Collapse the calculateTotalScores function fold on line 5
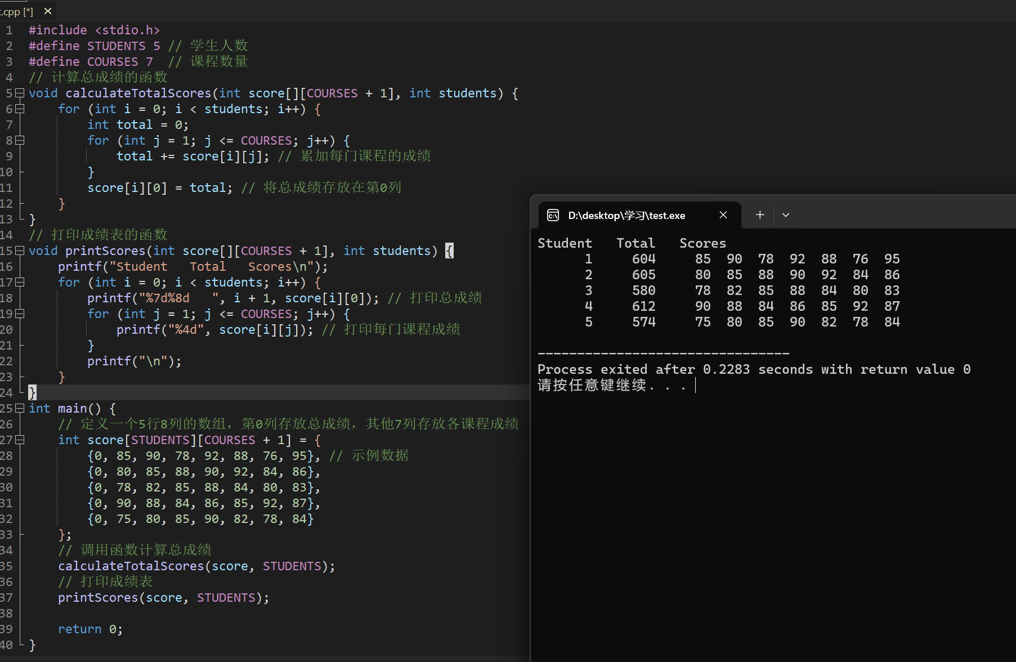This screenshot has height=662, width=1016. (20, 93)
